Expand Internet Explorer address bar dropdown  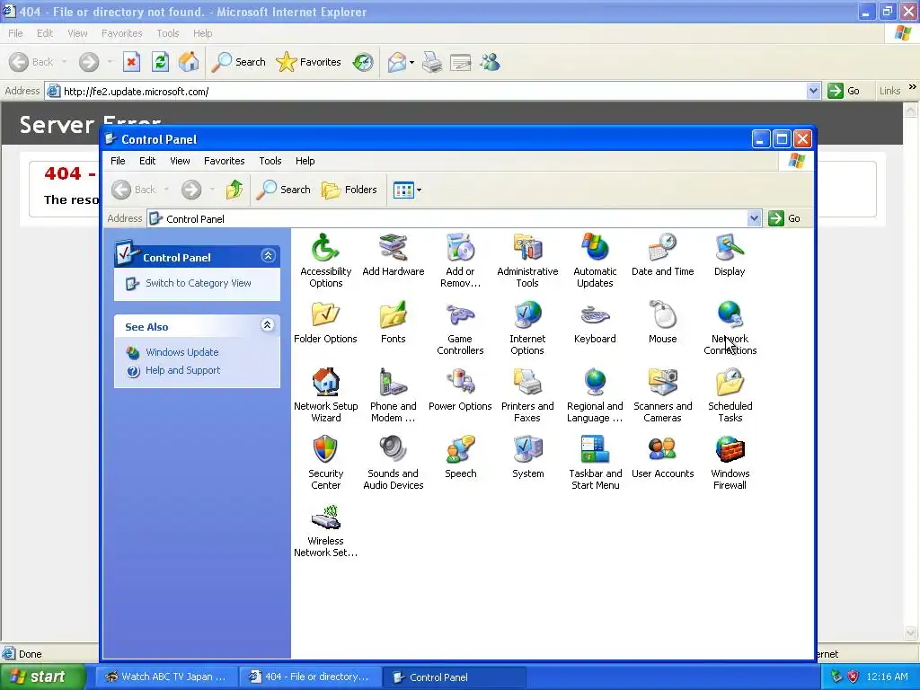pyautogui.click(x=813, y=91)
